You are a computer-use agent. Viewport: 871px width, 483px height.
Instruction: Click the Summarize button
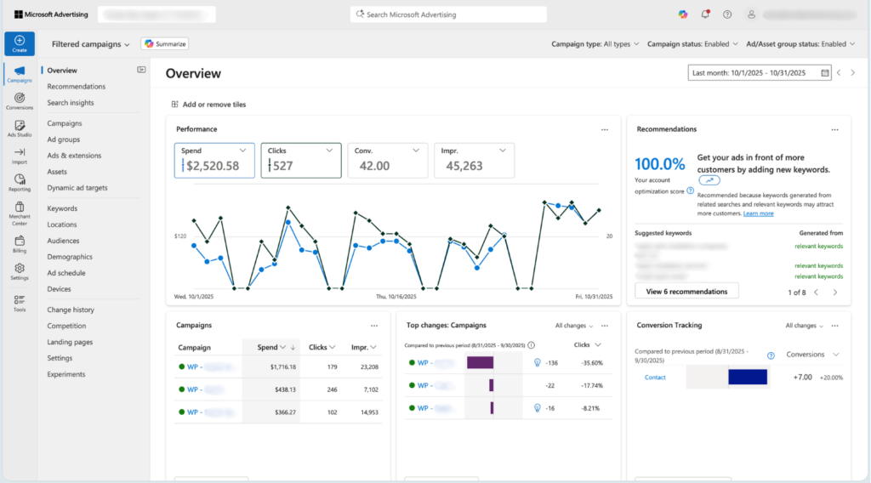[x=165, y=44]
